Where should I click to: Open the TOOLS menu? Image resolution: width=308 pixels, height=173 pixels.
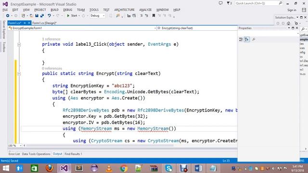pyautogui.click(x=94, y=10)
